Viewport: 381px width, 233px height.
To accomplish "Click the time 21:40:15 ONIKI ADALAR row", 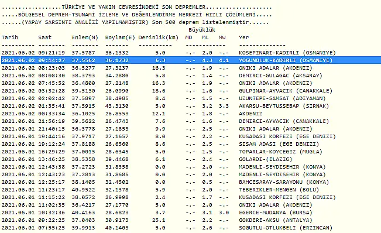I will 52,129.
